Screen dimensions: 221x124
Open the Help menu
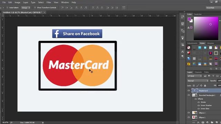pyautogui.click(x=74, y=2)
